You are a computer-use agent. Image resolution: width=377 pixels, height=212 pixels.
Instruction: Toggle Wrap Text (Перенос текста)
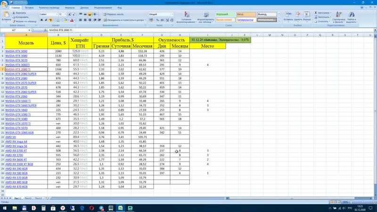coord(113,15)
